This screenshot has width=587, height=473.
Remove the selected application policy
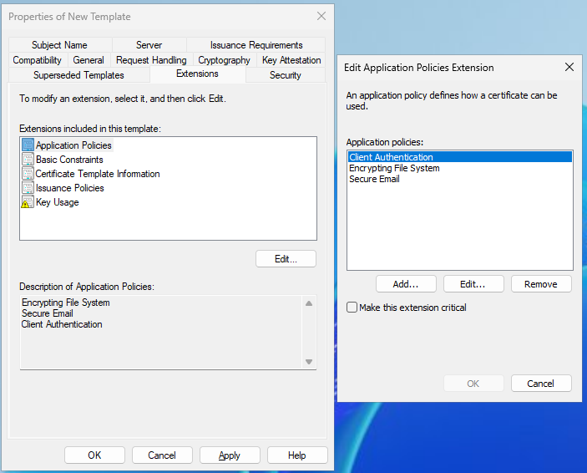[x=540, y=284]
